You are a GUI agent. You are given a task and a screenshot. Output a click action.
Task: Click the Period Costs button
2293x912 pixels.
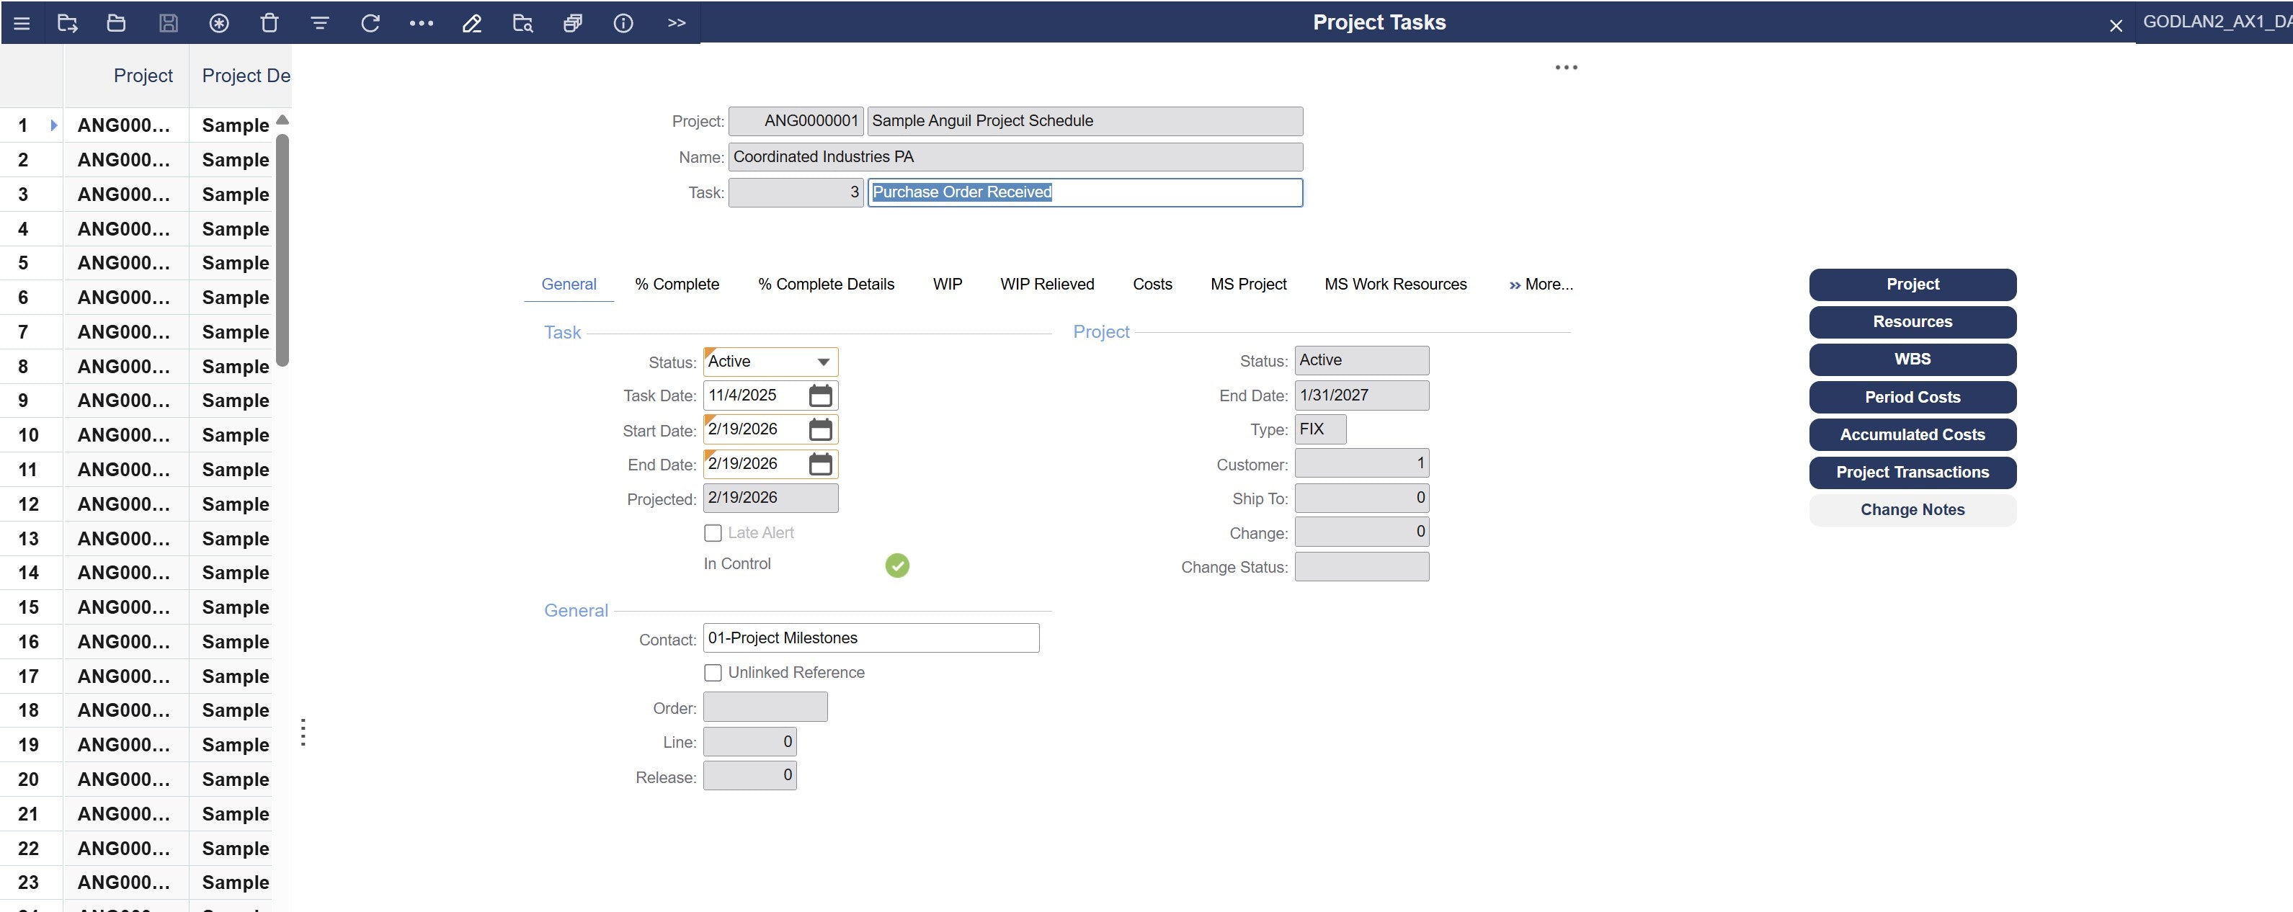tap(1912, 398)
